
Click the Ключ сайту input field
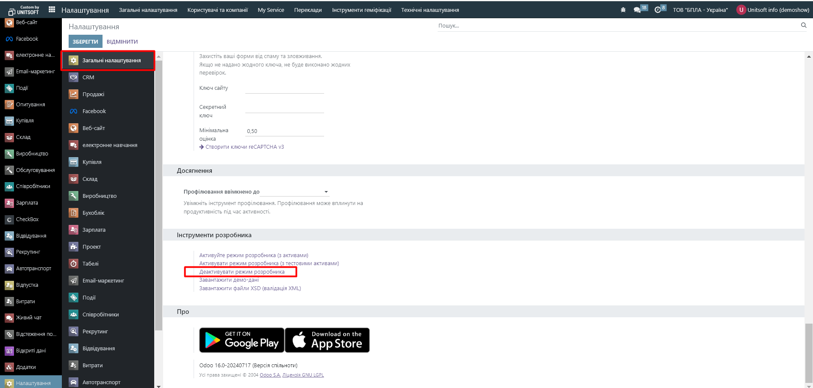pos(284,89)
